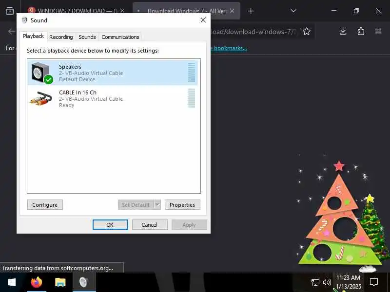Click the Set Default button

tap(136, 205)
